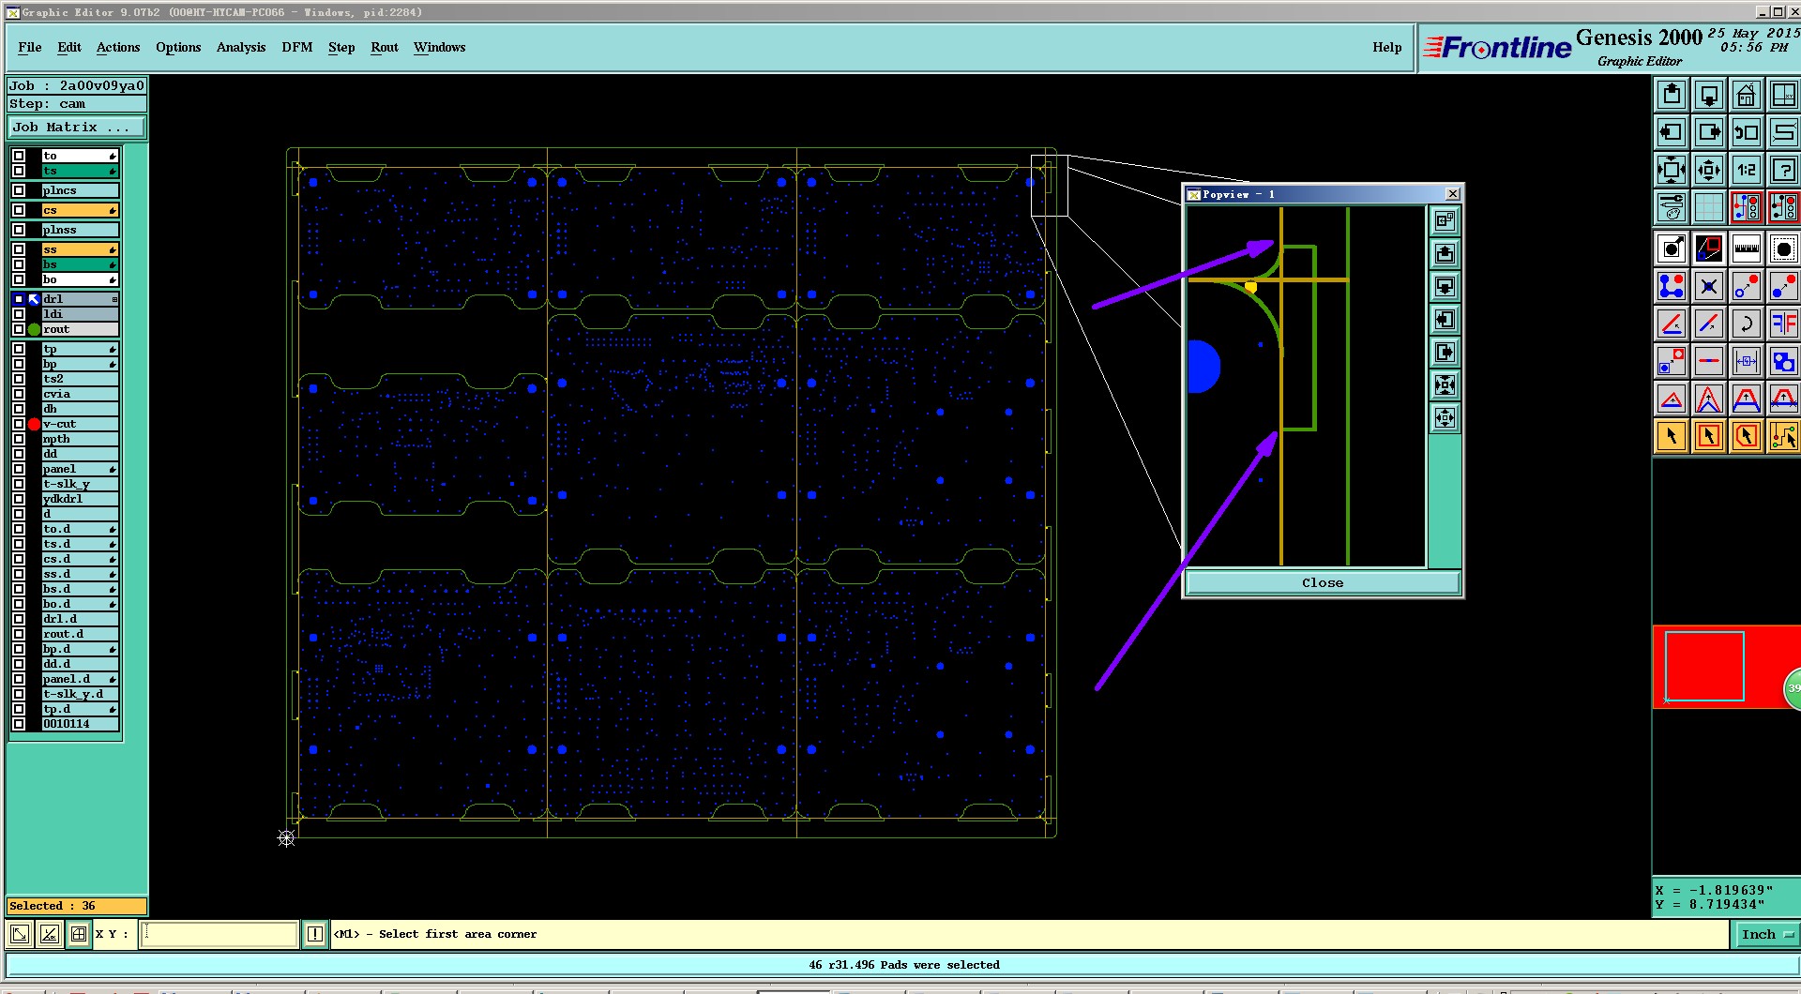
Task: Open the Rout menu
Action: point(385,48)
